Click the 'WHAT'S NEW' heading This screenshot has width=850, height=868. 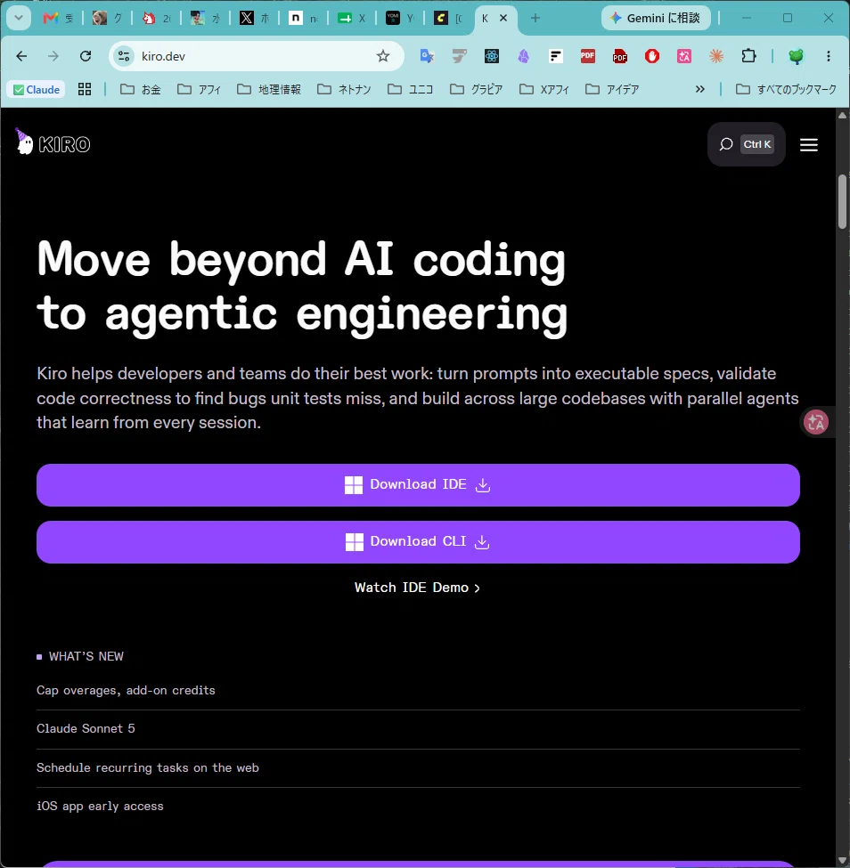[x=86, y=656]
